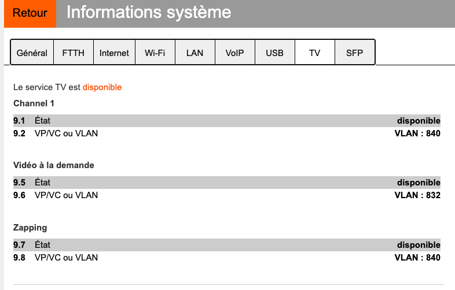Screen dimensions: 455x290
Task: Click row 9.2 VLAN : 840 value
Action: pos(417,133)
